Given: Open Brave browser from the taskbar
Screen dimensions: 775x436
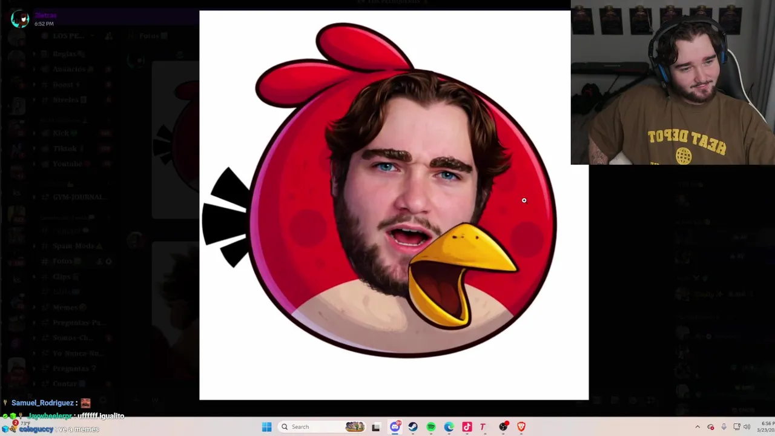Looking at the screenshot, I should 521,427.
